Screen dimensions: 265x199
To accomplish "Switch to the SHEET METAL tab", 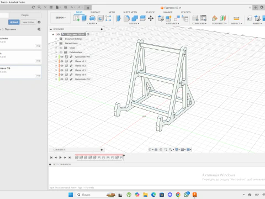I will point(130,12).
